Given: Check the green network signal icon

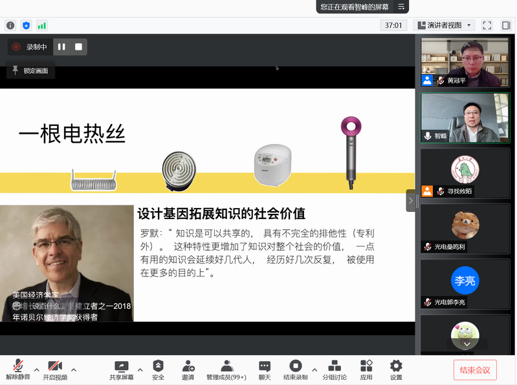Looking at the screenshot, I should click(x=42, y=25).
